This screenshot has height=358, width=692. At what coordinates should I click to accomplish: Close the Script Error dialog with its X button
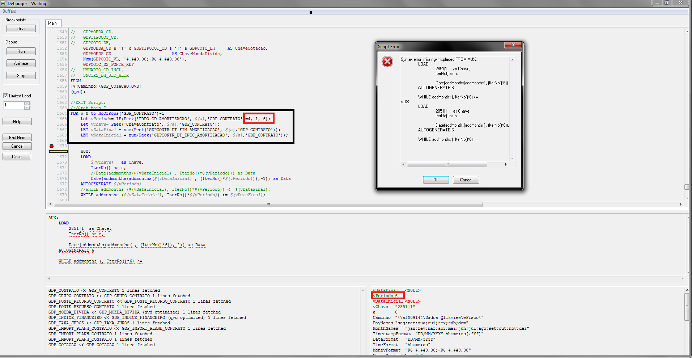point(513,45)
